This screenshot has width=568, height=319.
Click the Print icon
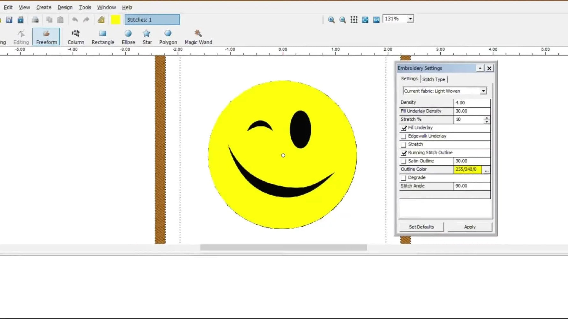pyautogui.click(x=35, y=20)
